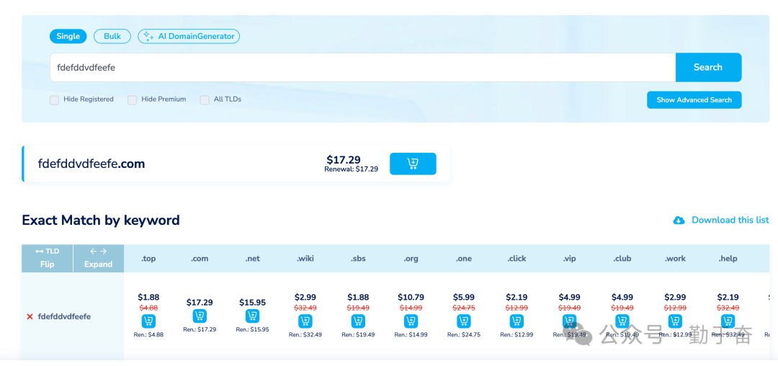This screenshot has width=778, height=366.
Task: Click the .one column header
Action: [x=463, y=259]
